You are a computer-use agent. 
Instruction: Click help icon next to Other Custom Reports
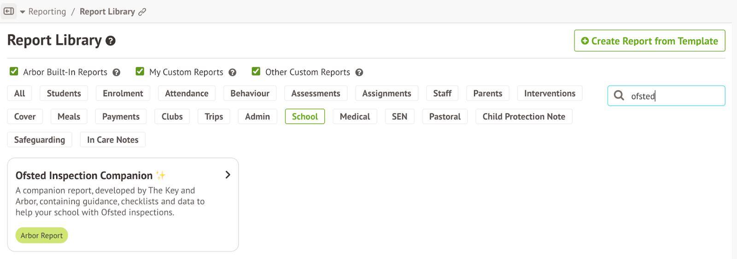tap(359, 72)
